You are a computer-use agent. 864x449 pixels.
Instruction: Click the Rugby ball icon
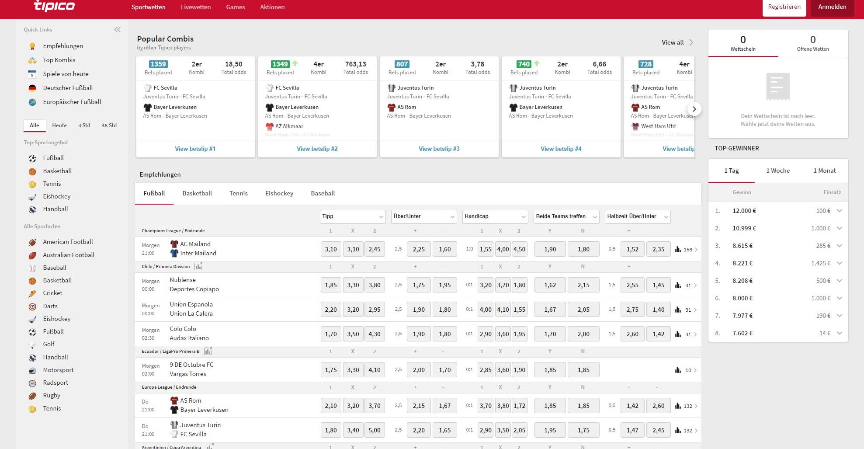point(32,396)
